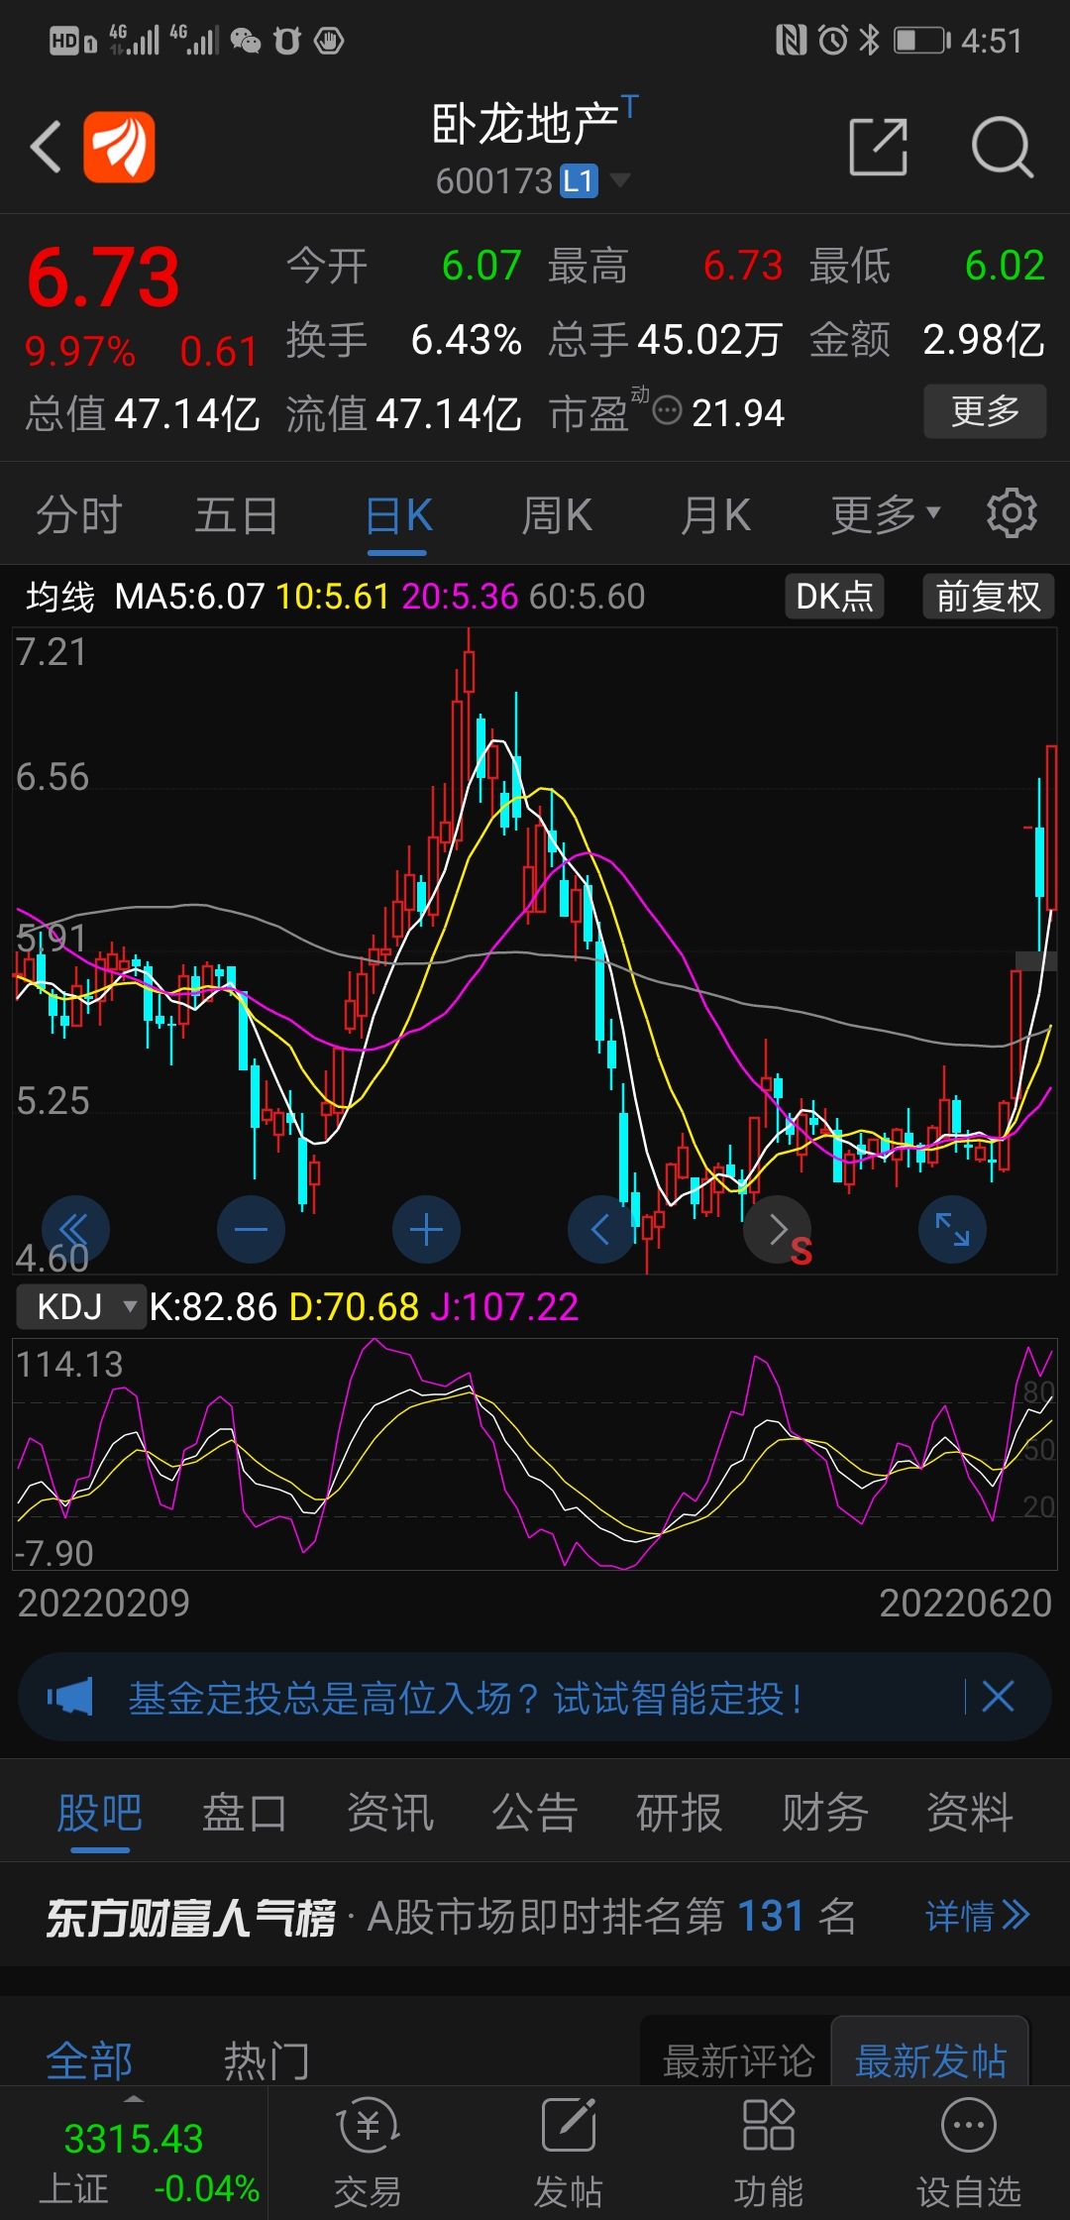Tap the 均线 moving average label
1070x2220 pixels.
click(x=60, y=597)
